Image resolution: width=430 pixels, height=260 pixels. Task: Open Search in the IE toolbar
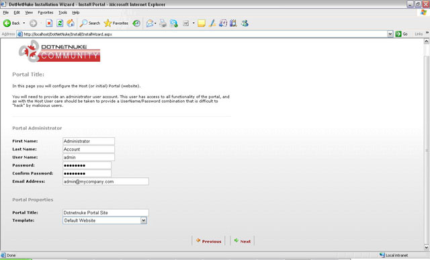90,24
